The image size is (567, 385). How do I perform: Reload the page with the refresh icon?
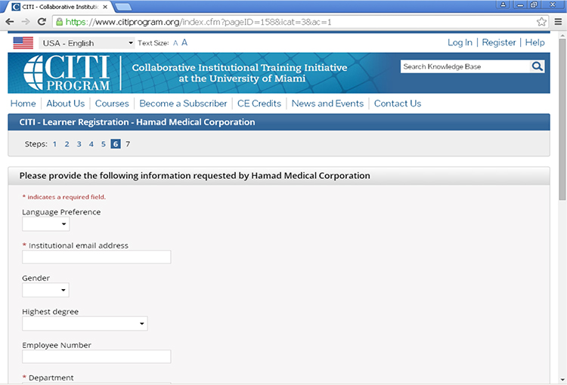pos(42,22)
